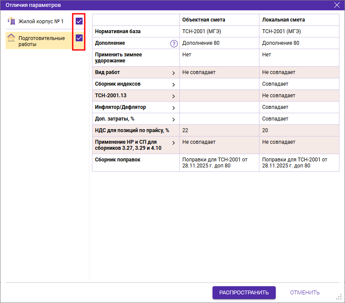Open help icon next to Дополнение
The width and height of the screenshot is (345, 303).
pos(174,43)
